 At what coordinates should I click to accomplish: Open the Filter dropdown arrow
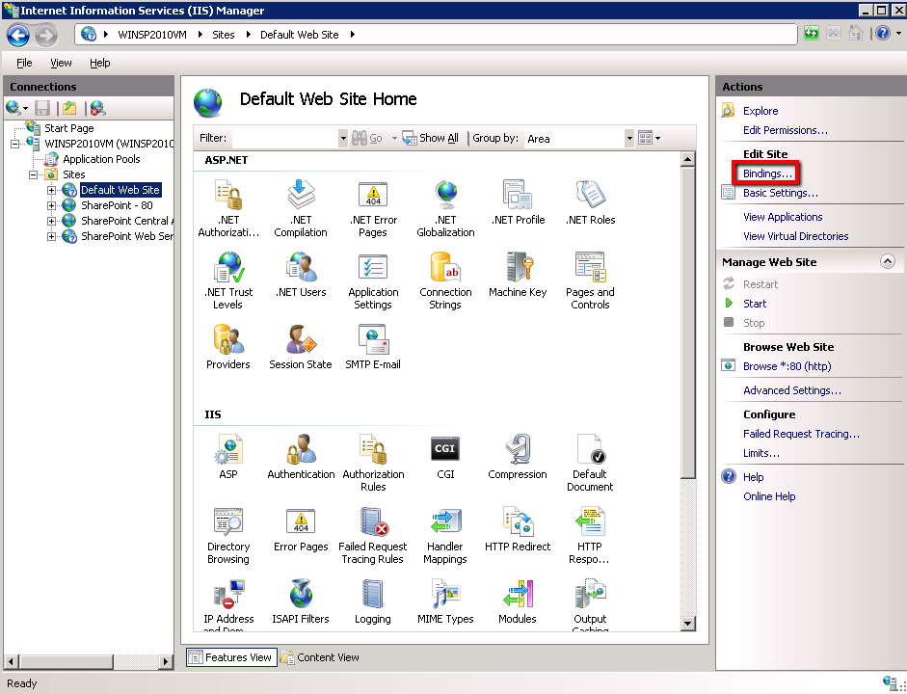[343, 139]
